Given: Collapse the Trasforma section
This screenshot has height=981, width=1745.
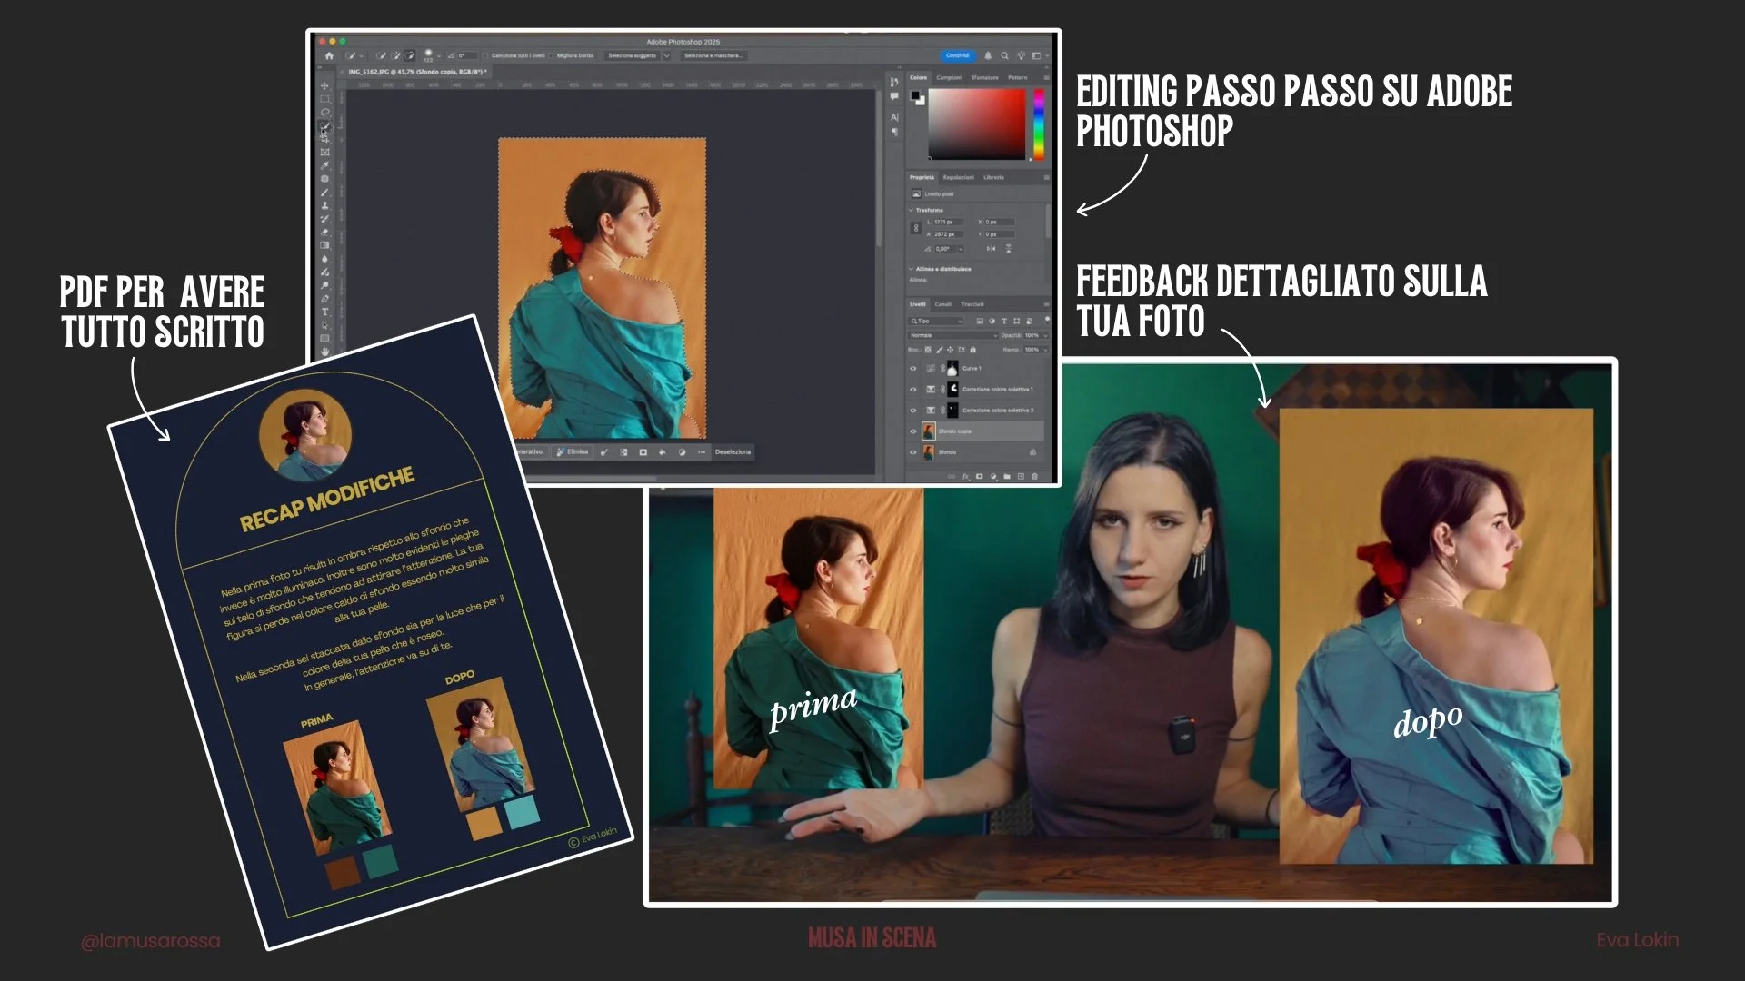Looking at the screenshot, I should [x=912, y=210].
